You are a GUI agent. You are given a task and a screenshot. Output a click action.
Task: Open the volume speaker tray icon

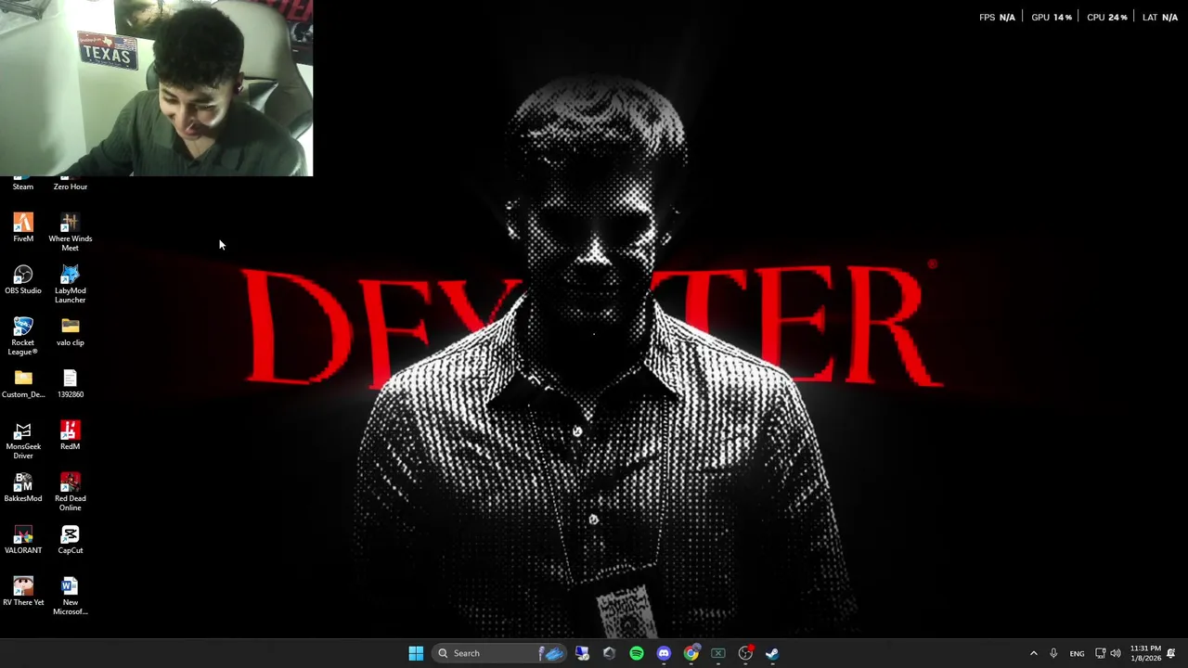tap(1116, 653)
